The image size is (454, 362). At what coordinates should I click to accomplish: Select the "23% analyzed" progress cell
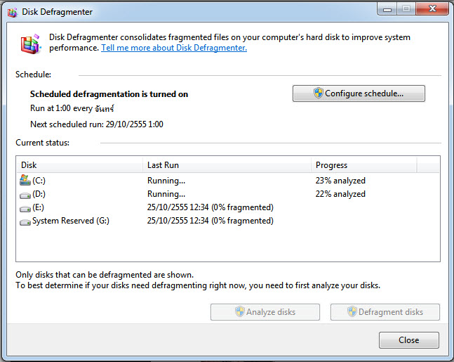[x=340, y=181]
